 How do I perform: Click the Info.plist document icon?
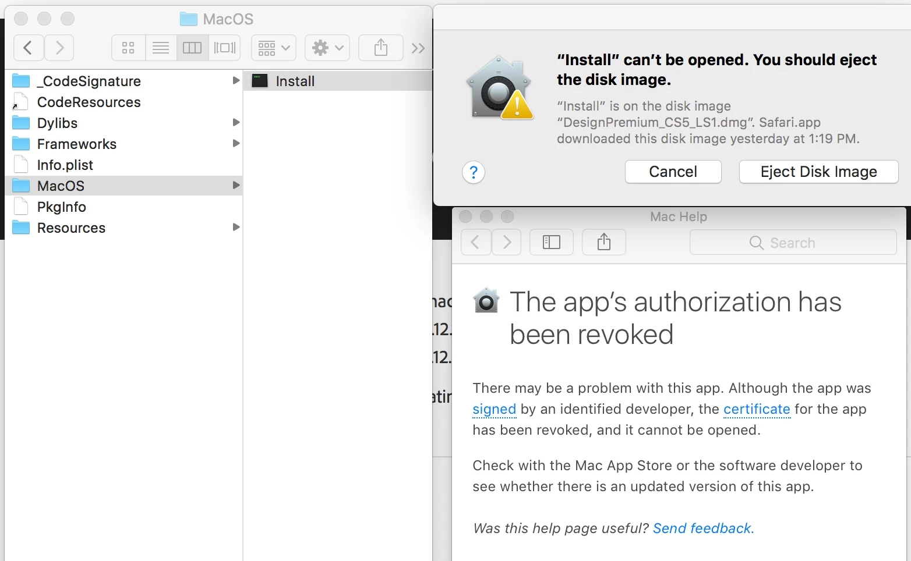point(21,165)
